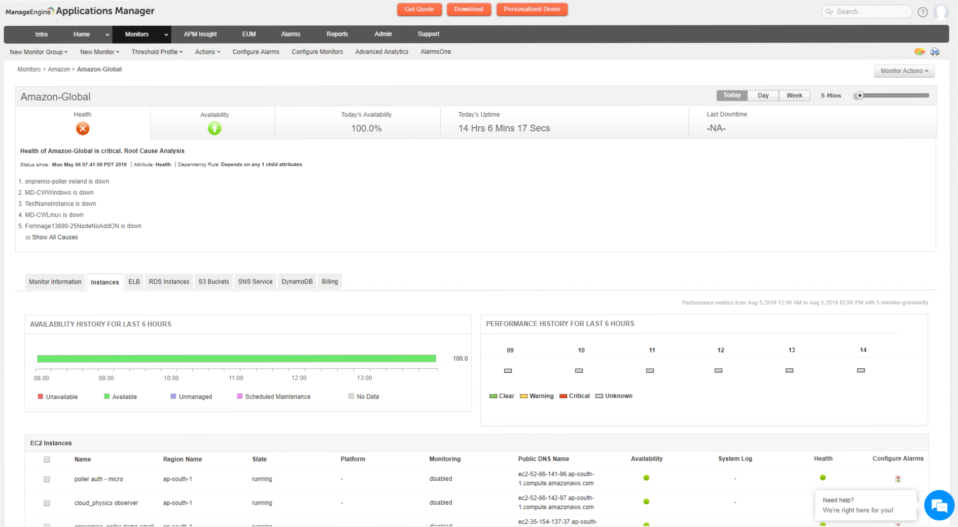Click the Get Quote button
The width and height of the screenshot is (958, 527).
pos(419,9)
